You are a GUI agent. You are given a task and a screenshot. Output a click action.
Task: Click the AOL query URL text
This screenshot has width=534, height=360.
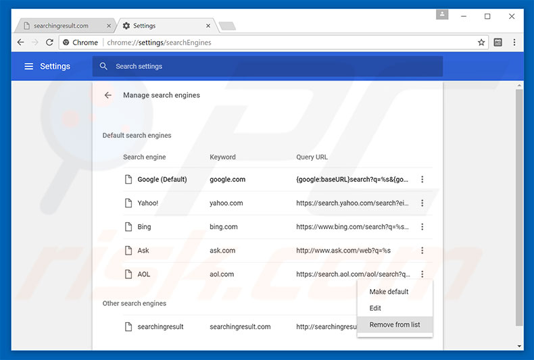tap(353, 274)
